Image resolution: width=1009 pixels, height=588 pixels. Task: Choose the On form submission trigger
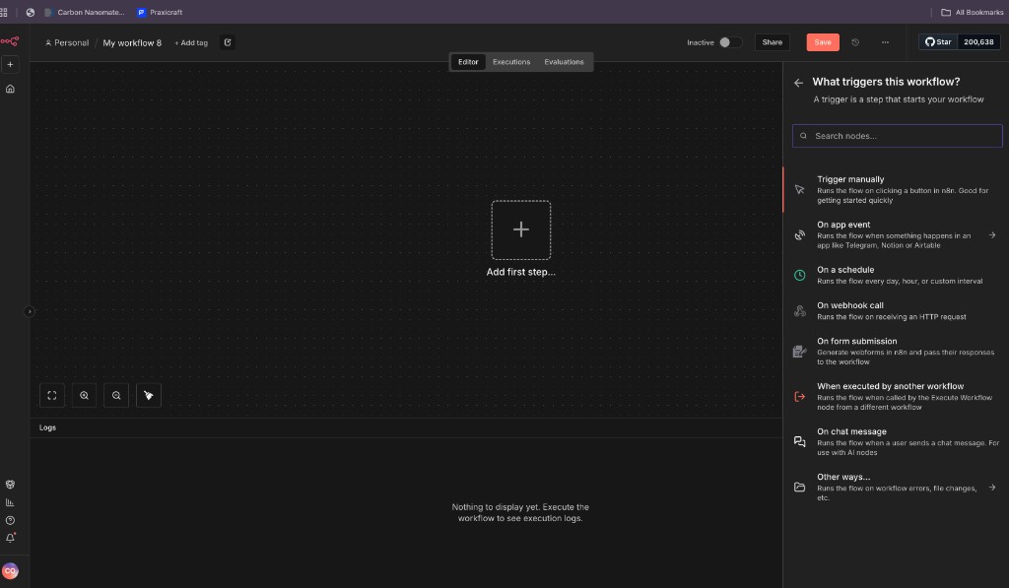897,352
